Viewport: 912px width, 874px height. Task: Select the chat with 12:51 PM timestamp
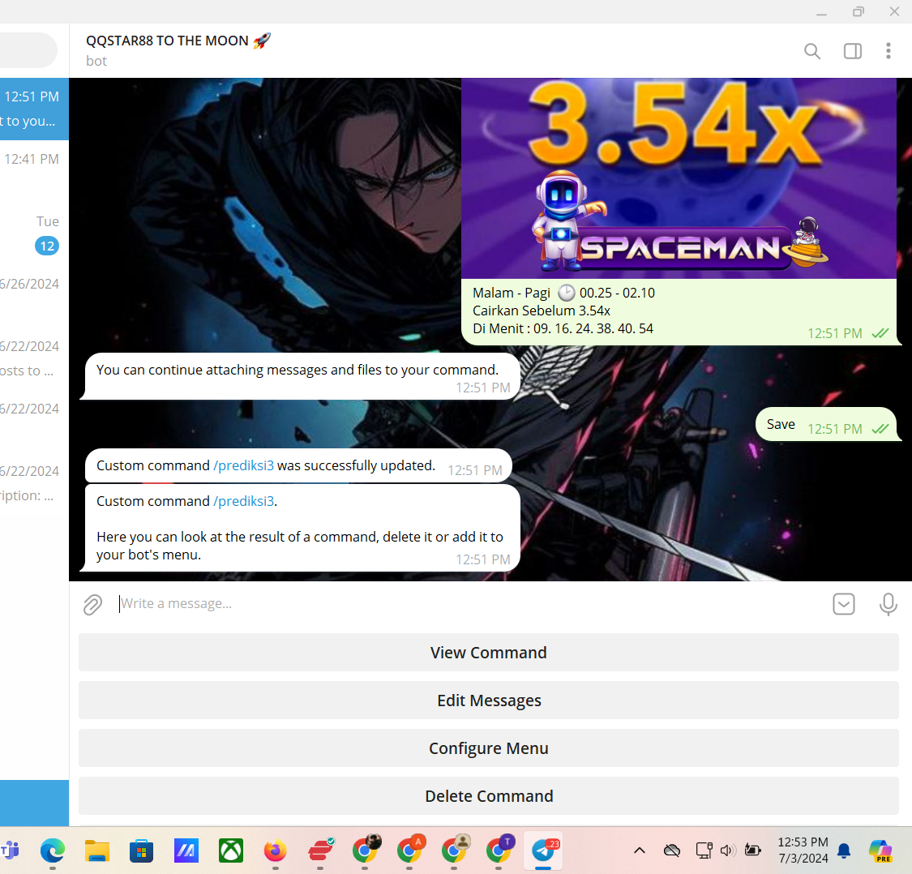click(x=34, y=109)
